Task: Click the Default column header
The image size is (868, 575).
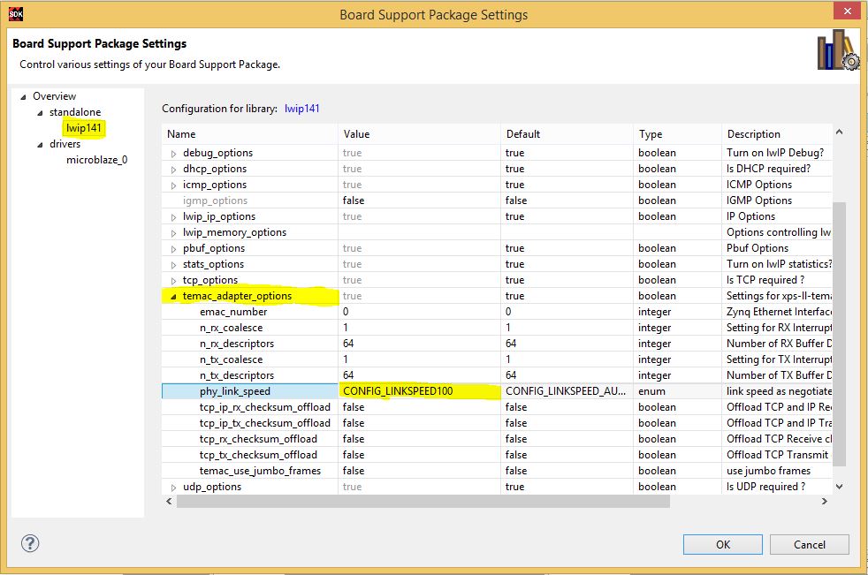Action: pos(567,134)
